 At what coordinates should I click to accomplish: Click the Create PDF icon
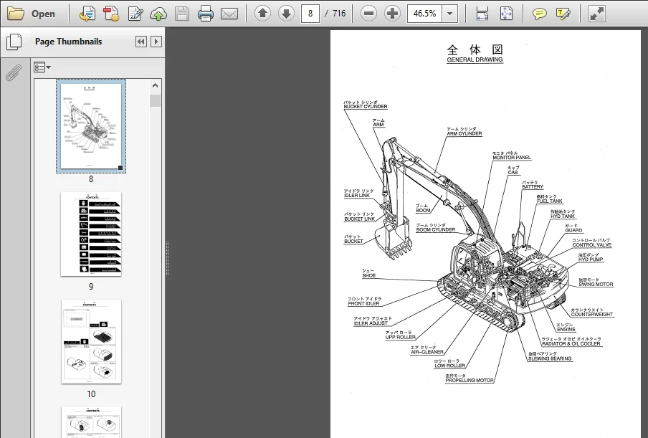tap(111, 14)
